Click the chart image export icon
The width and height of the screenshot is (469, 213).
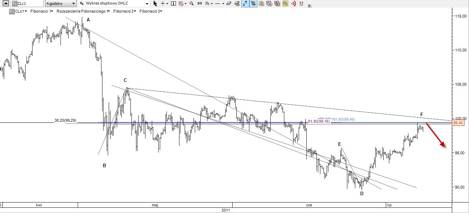click(x=277, y=3)
